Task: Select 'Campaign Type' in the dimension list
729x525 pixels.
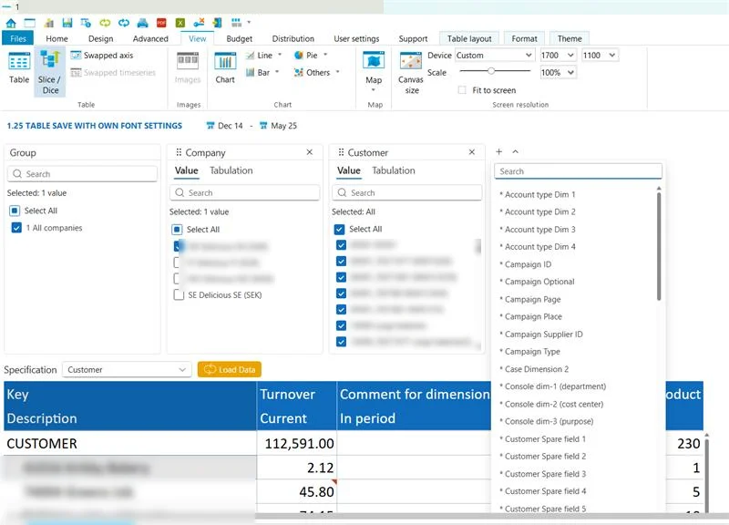Action: 532,352
